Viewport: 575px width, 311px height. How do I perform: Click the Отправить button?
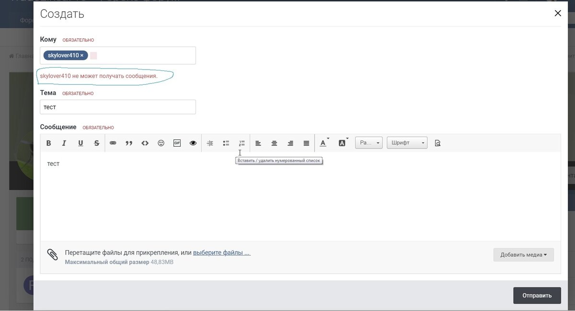pos(537,296)
